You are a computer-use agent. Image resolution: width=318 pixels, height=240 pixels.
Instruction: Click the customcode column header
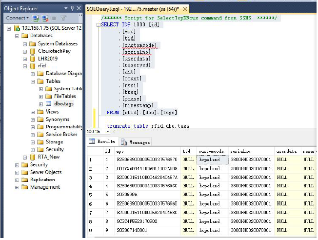click(x=213, y=151)
